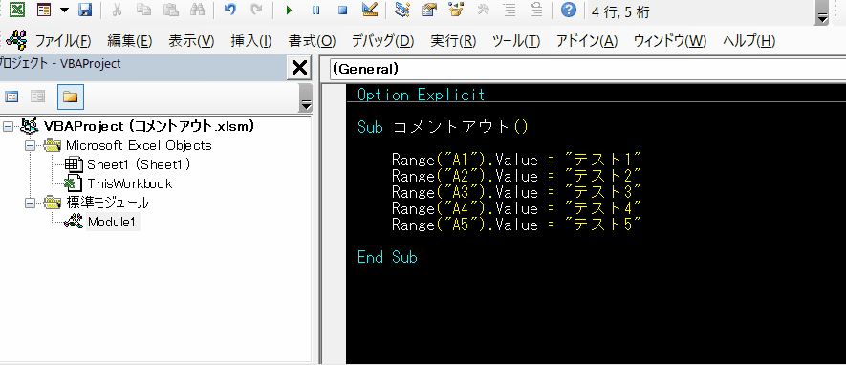
Task: Click the toolbar icon next to Help
Action: [536, 10]
